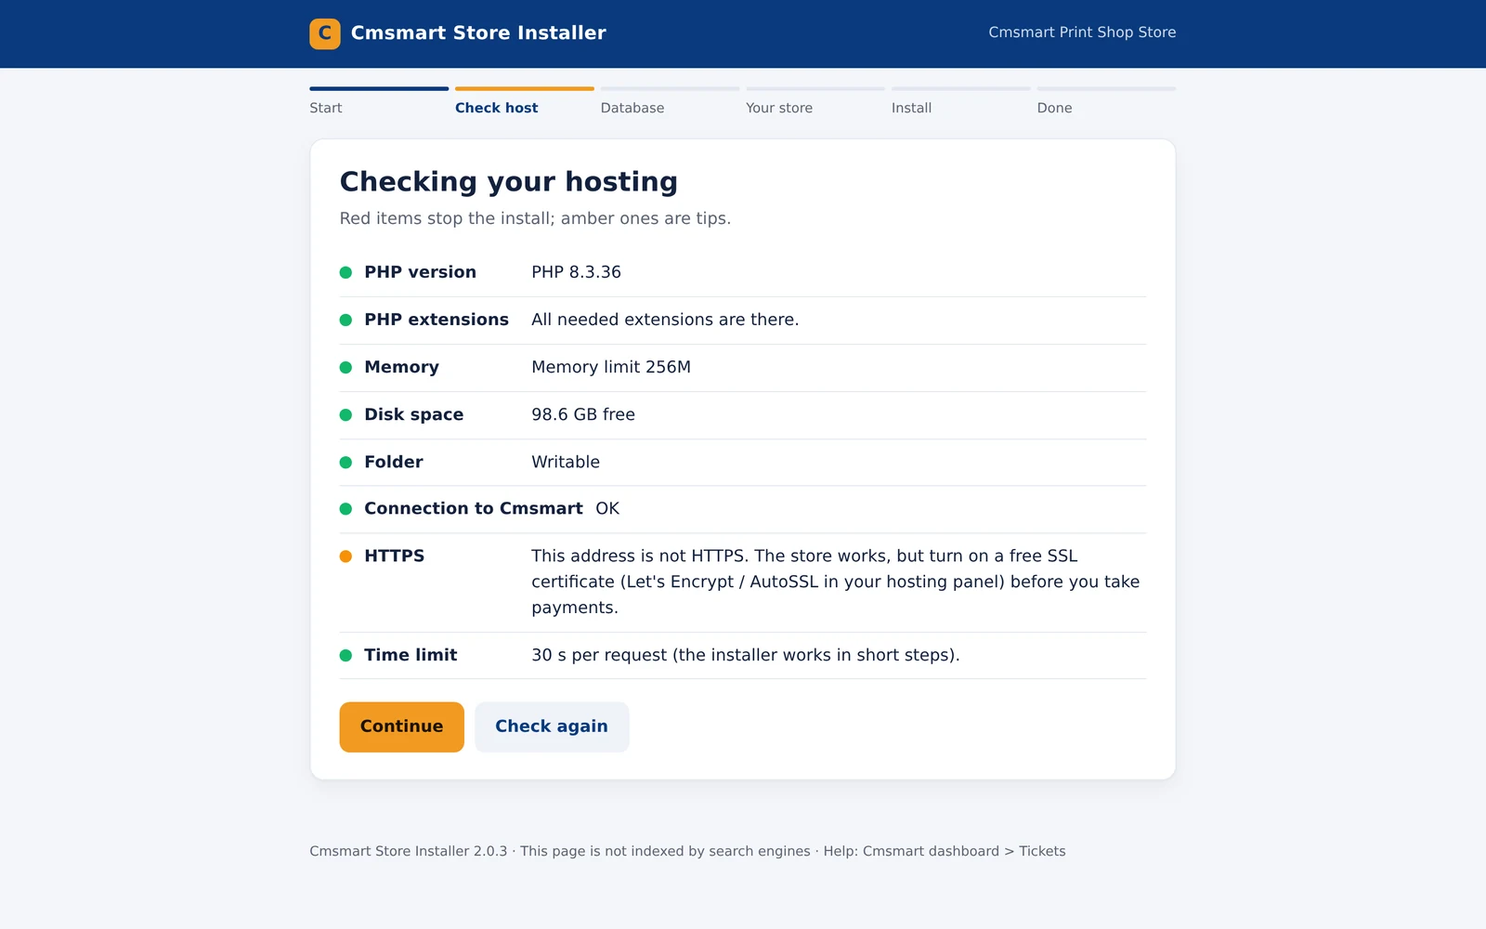Click the Writable folder status
Viewport: 1486px width, 929px height.
566,462
